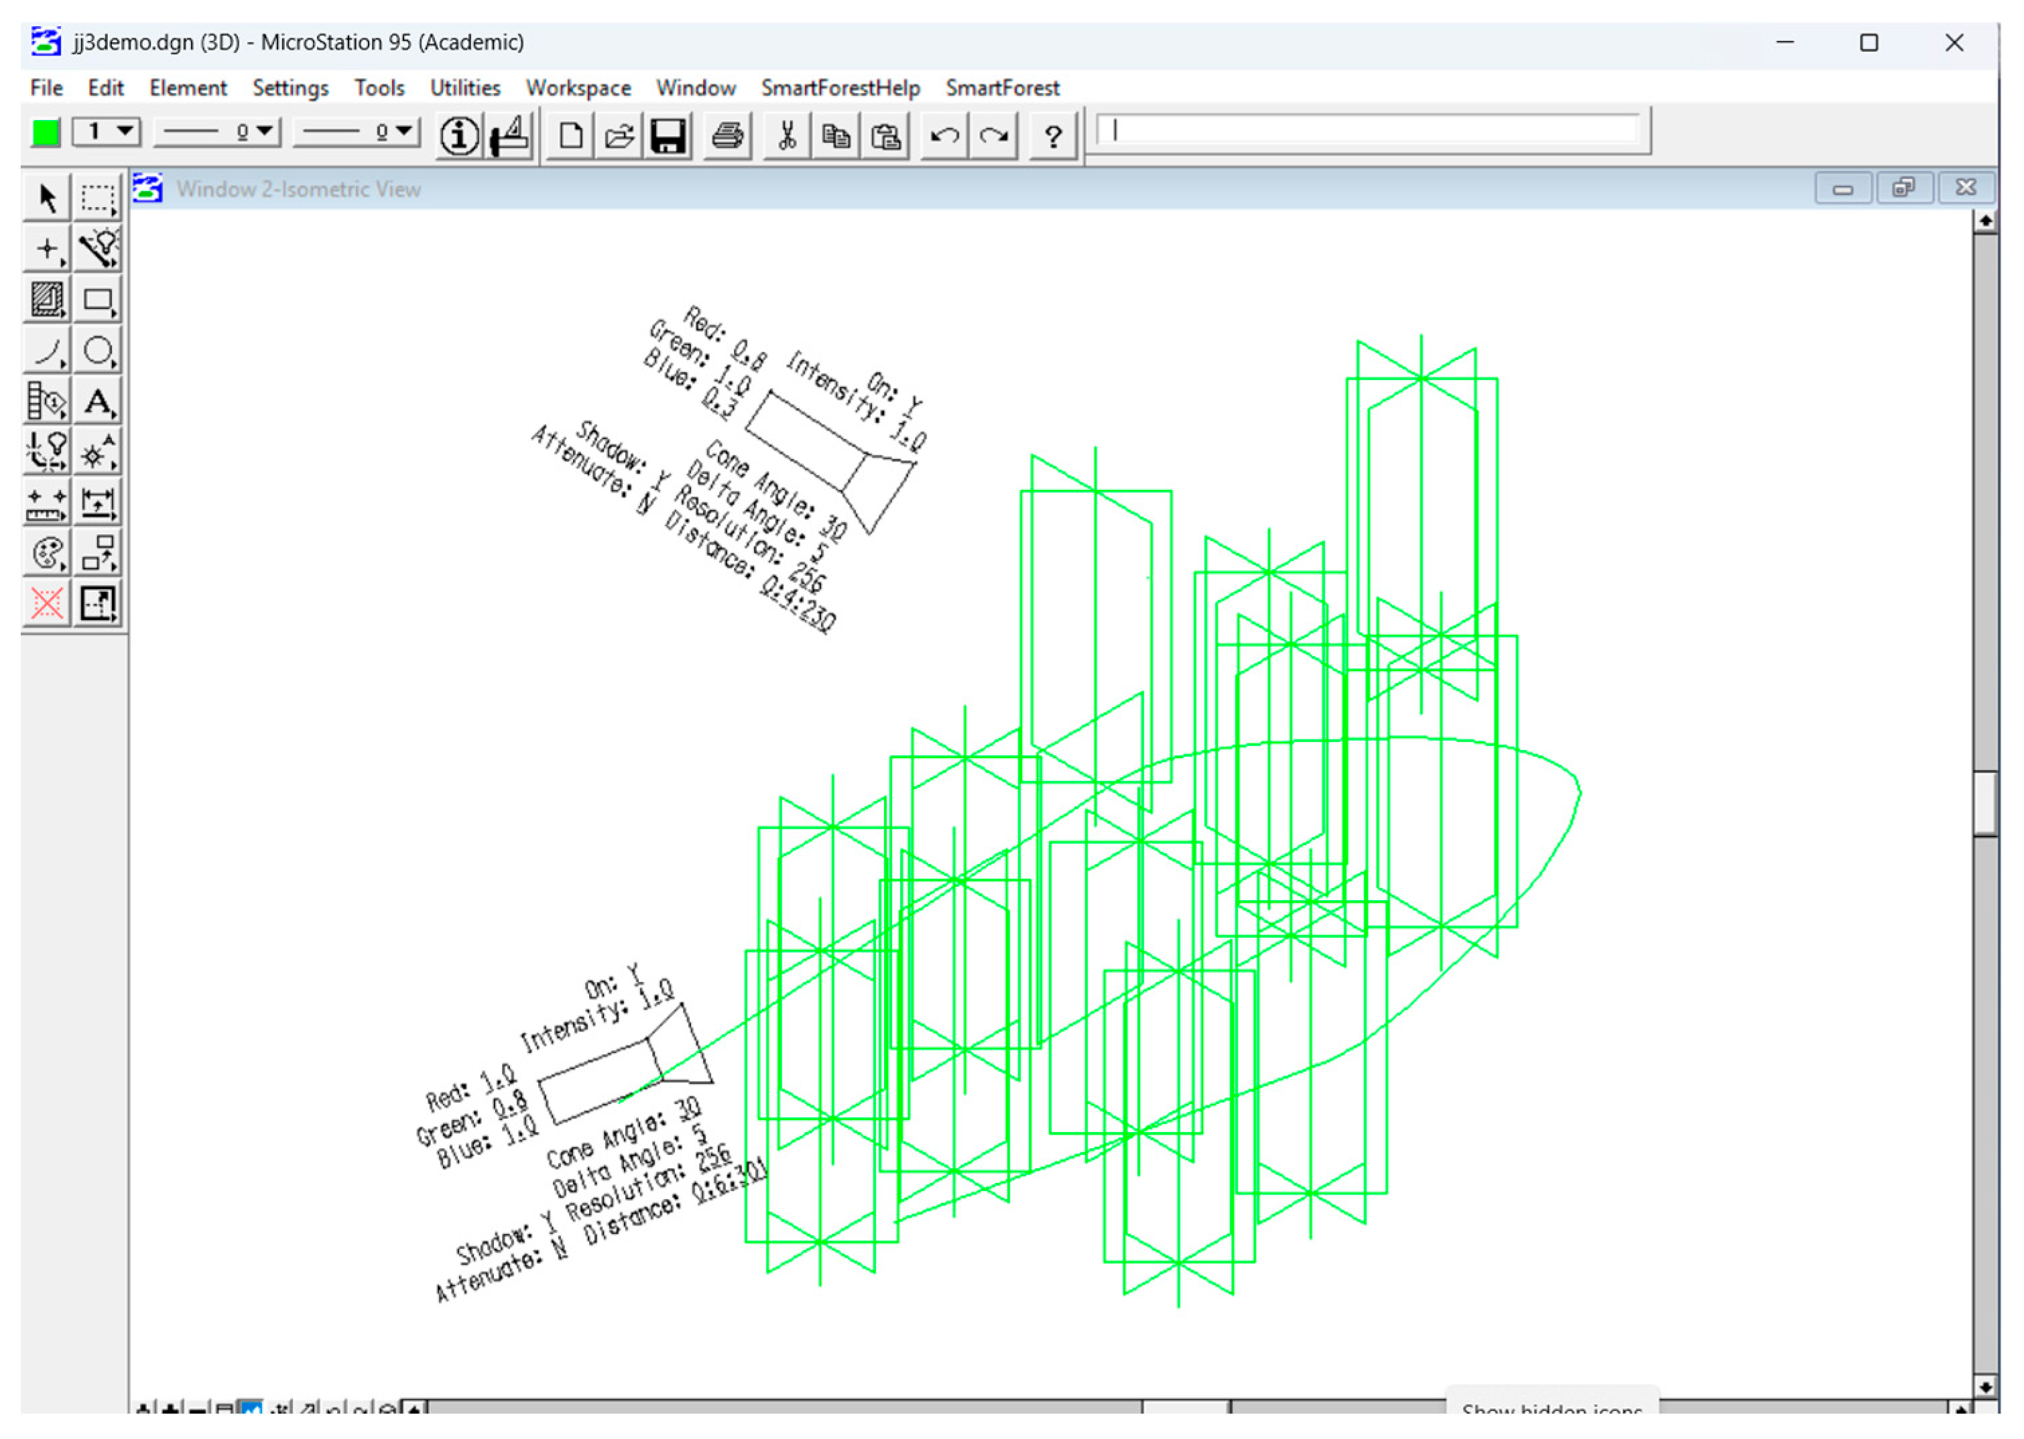Pick the Place Circle tool
The height and width of the screenshot is (1439, 2024).
point(97,351)
